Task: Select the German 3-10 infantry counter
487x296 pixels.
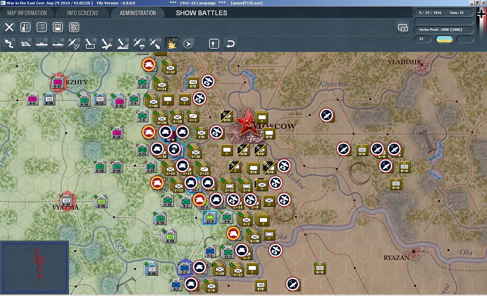Action: tap(167, 201)
